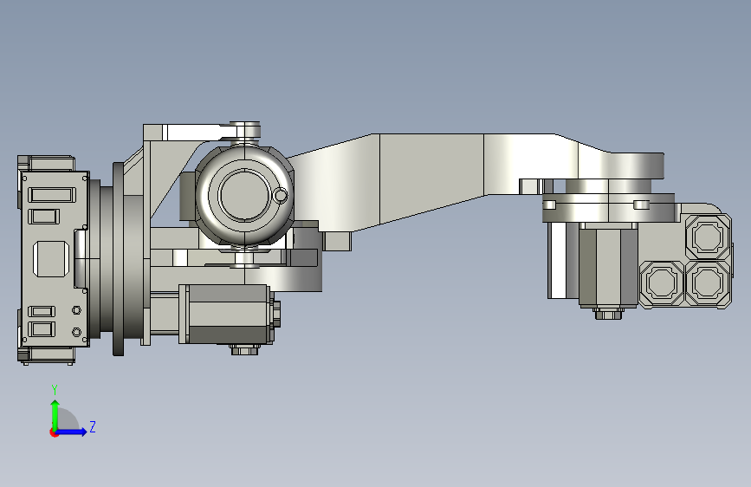Select the right-end vertical motor body
This screenshot has height=487, width=751.
click(608, 266)
